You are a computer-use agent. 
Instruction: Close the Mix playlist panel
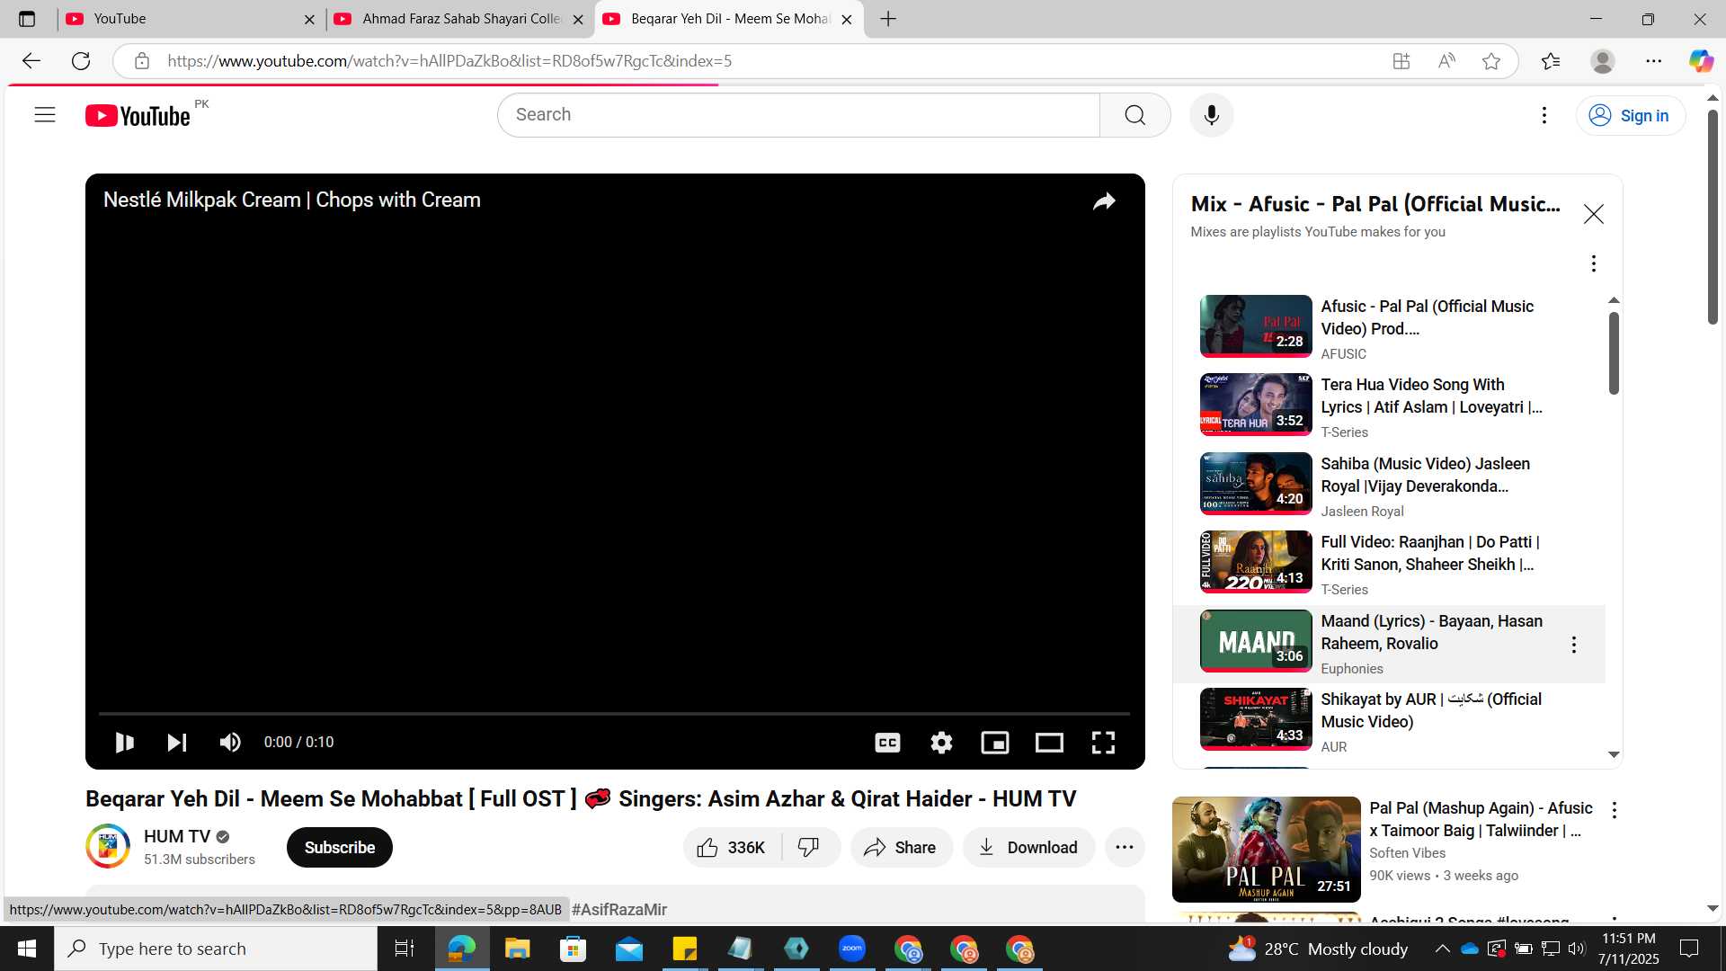click(1593, 214)
